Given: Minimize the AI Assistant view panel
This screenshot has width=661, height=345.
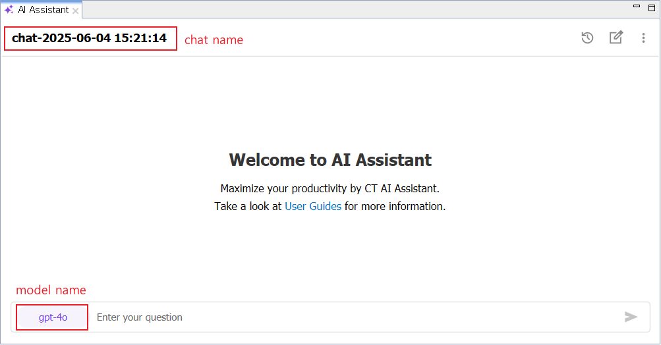Looking at the screenshot, I should pyautogui.click(x=637, y=7).
